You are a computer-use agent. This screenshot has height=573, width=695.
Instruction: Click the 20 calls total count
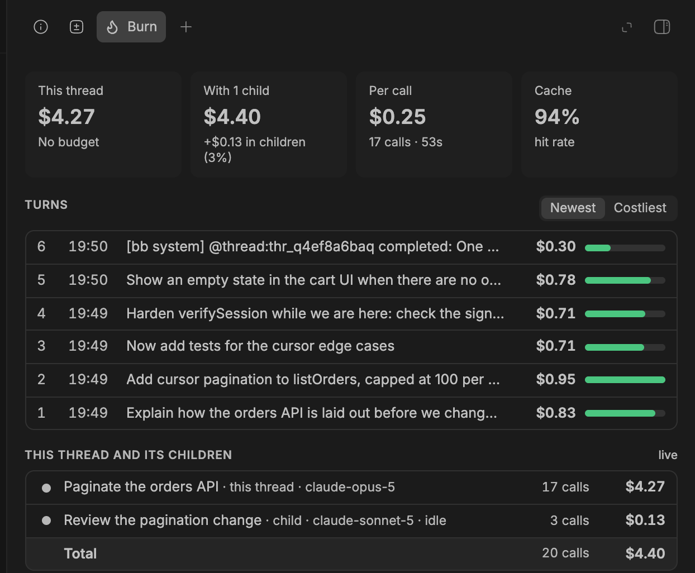tap(565, 553)
